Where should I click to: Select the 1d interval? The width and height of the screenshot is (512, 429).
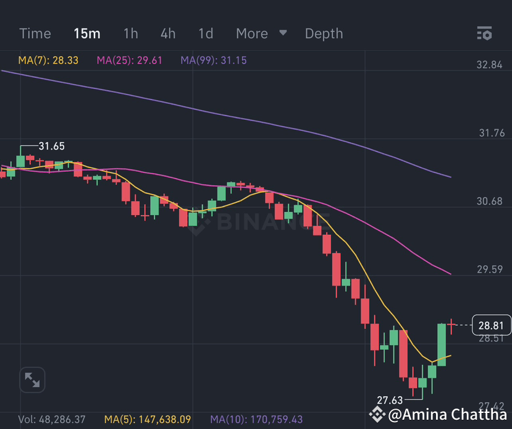point(205,34)
